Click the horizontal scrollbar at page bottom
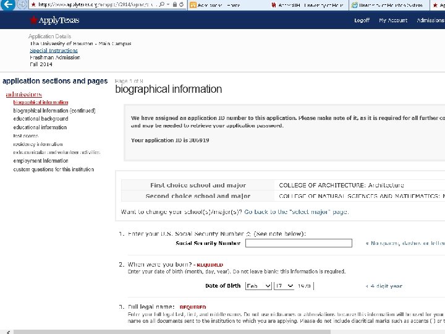This screenshot has width=445, height=334. 172,332
